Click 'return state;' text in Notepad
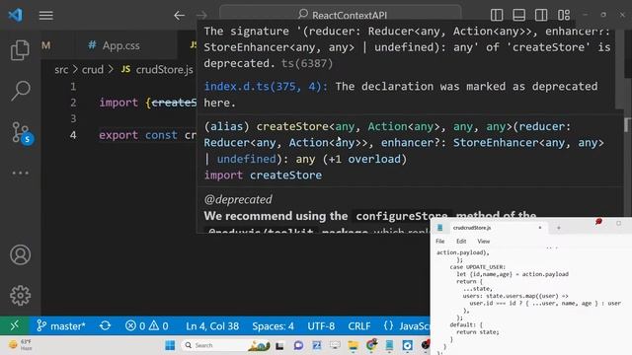Image resolution: width=632 pixels, height=355 pixels. click(x=478, y=332)
